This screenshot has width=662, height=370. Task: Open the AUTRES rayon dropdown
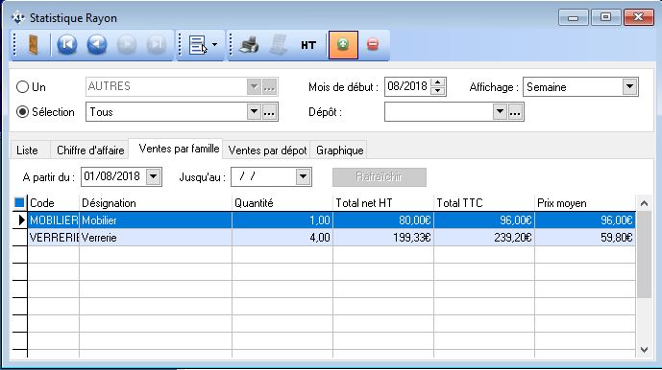pyautogui.click(x=254, y=87)
